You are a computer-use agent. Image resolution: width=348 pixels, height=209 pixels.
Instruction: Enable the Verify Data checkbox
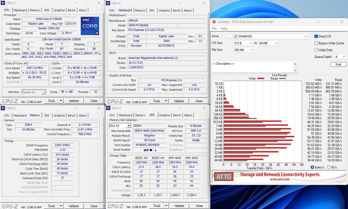(316, 50)
